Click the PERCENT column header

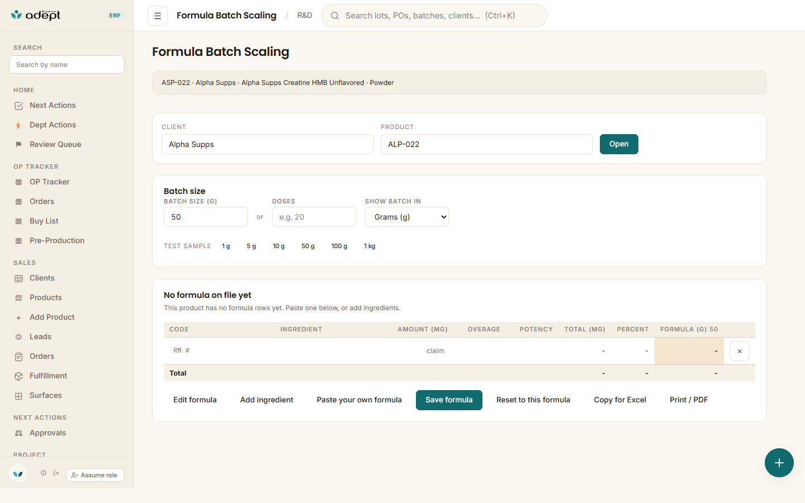[633, 330]
